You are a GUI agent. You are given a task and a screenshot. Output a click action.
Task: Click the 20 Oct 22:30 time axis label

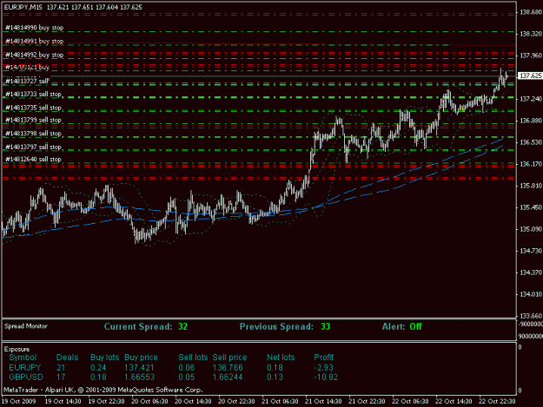236,402
